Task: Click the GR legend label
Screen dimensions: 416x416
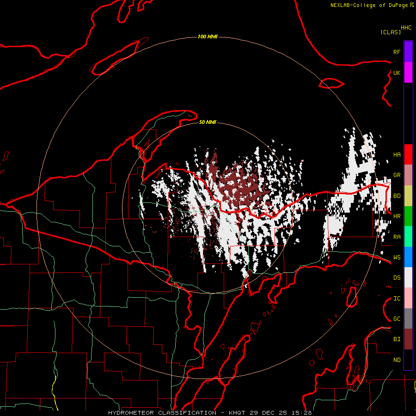Action: 397,175
